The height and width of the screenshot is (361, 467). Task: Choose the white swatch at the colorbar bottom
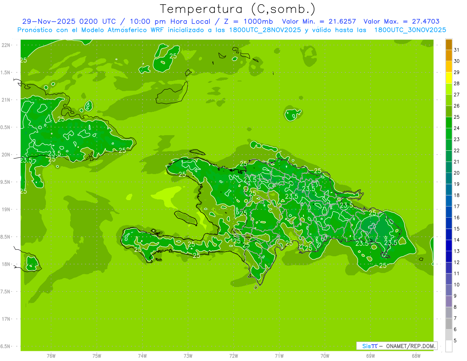pyautogui.click(x=449, y=346)
